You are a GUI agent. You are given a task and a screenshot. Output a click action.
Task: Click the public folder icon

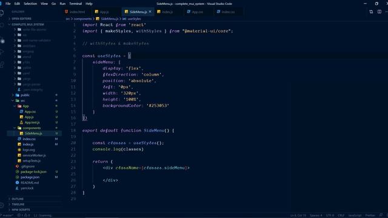pyautogui.click(x=18, y=95)
